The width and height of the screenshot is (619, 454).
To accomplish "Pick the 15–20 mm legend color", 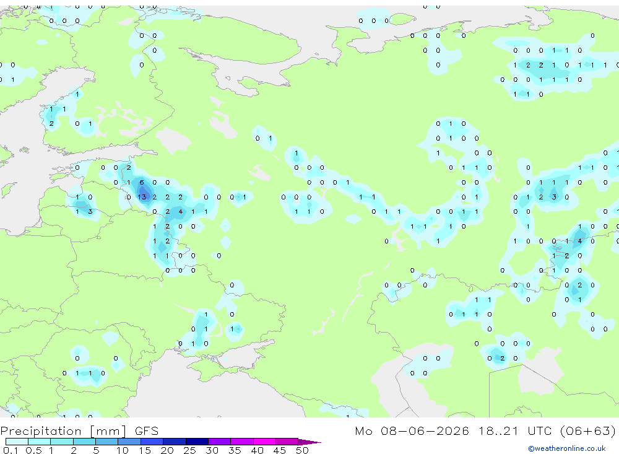I will pos(152,442).
